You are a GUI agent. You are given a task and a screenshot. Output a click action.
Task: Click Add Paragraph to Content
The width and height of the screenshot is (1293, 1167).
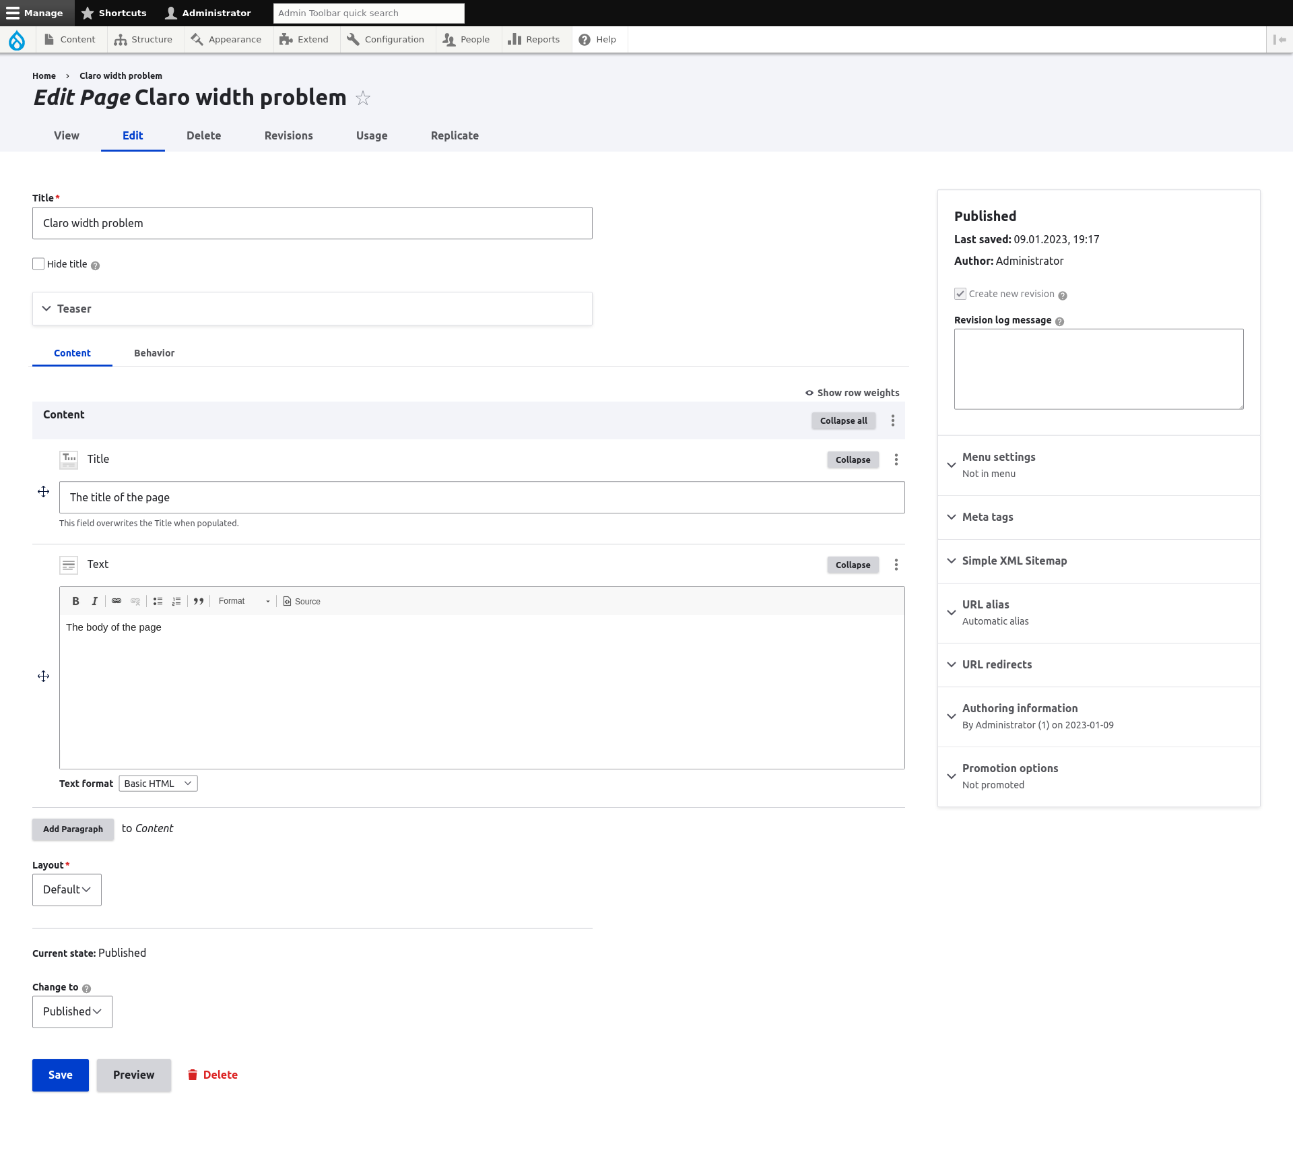(x=73, y=829)
